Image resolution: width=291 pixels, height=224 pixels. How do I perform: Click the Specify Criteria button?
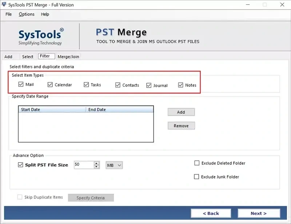(x=91, y=198)
